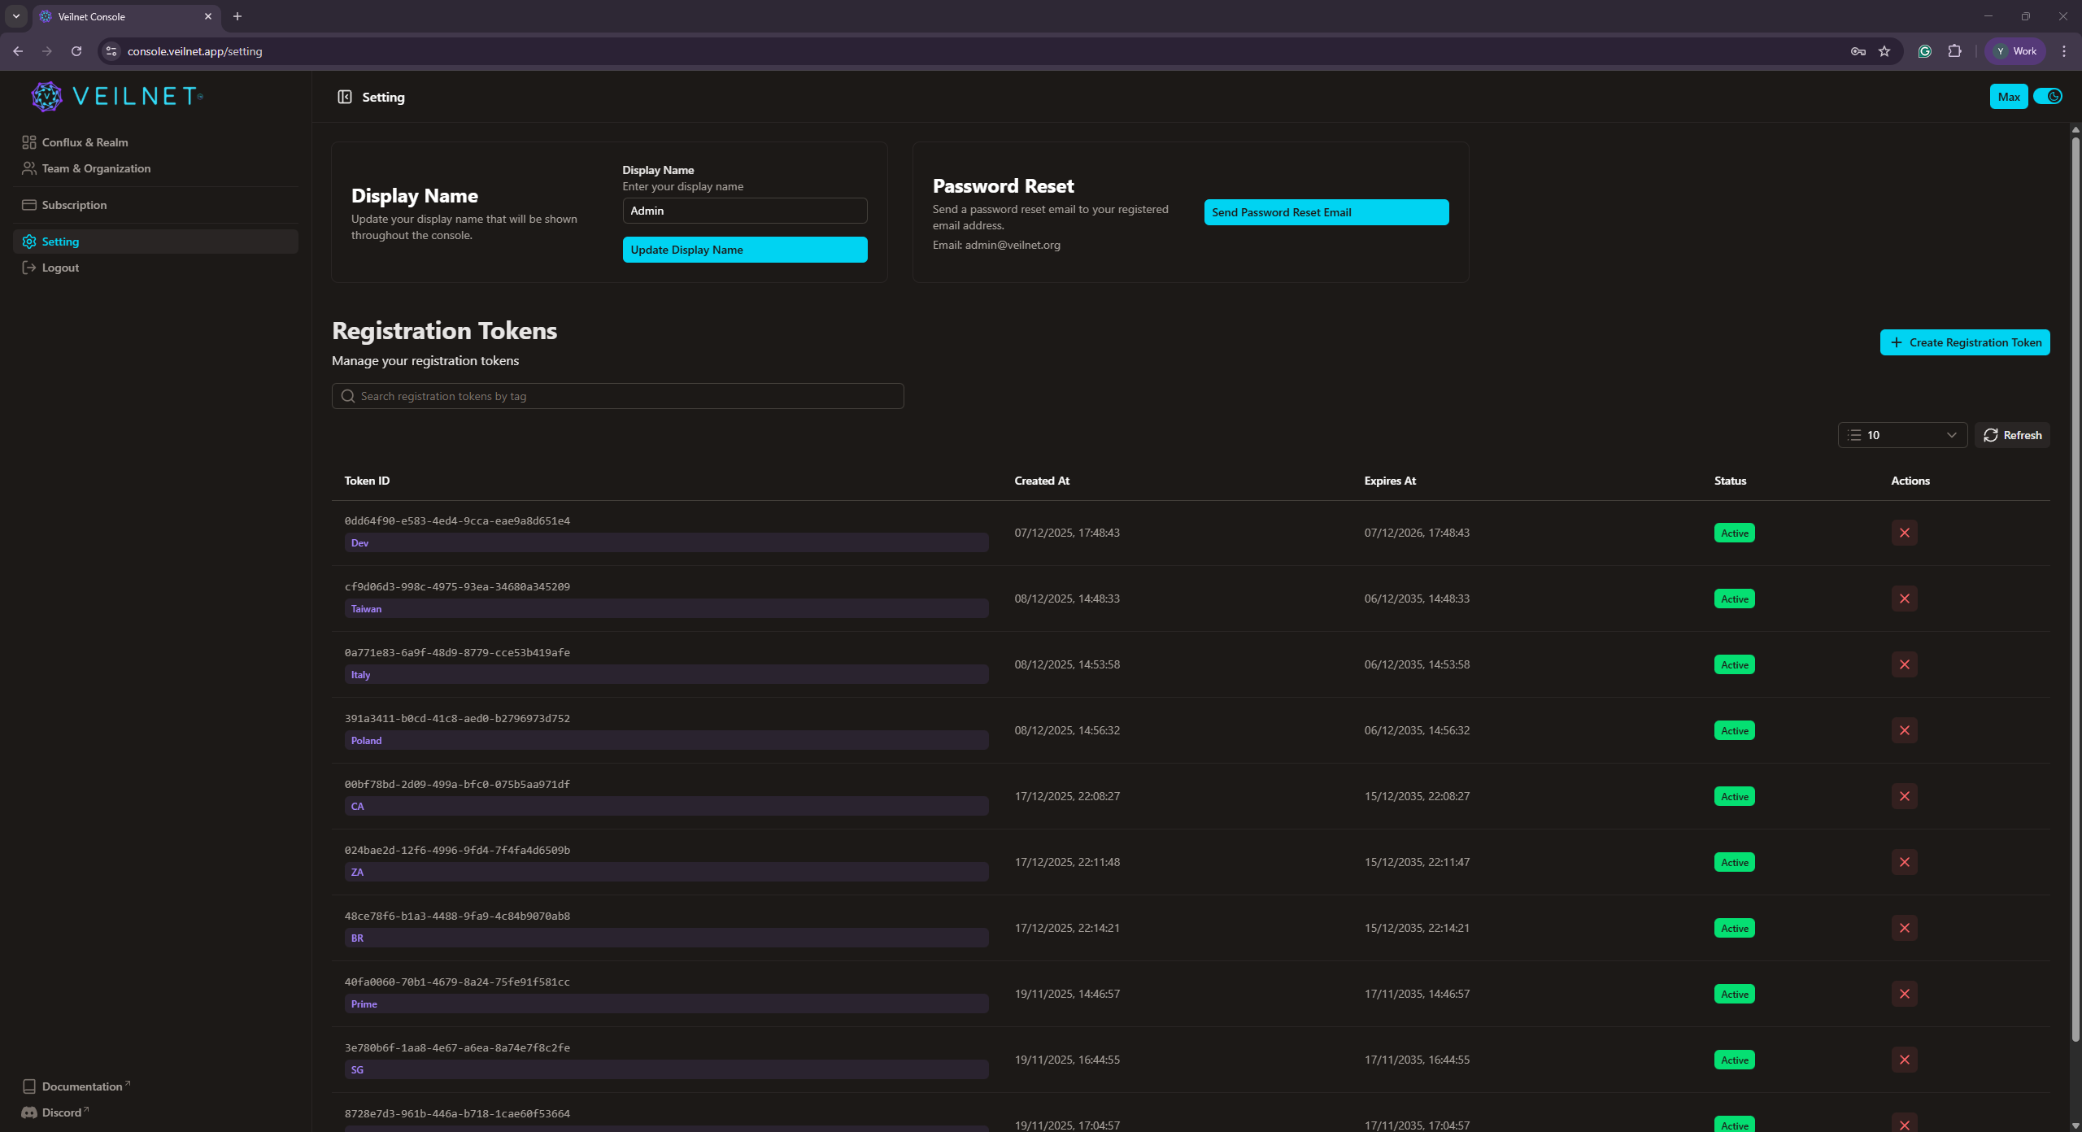The image size is (2082, 1132).
Task: Toggle the theme switch next to Max
Action: coord(2049,96)
